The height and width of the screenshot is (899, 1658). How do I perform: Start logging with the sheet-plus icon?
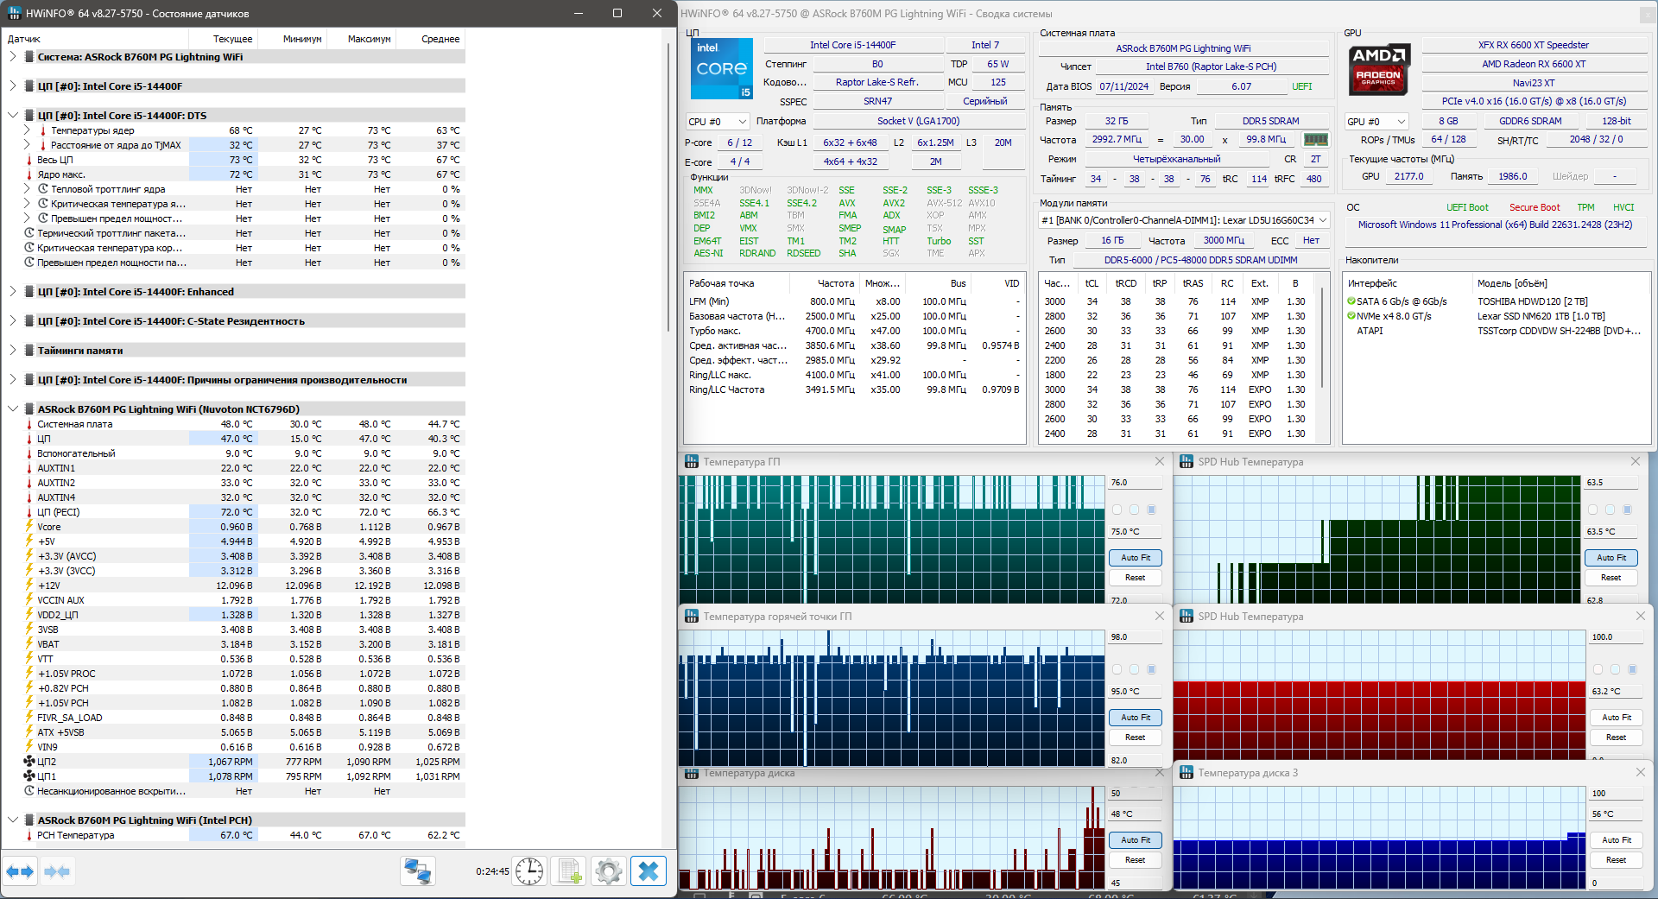pos(569,871)
